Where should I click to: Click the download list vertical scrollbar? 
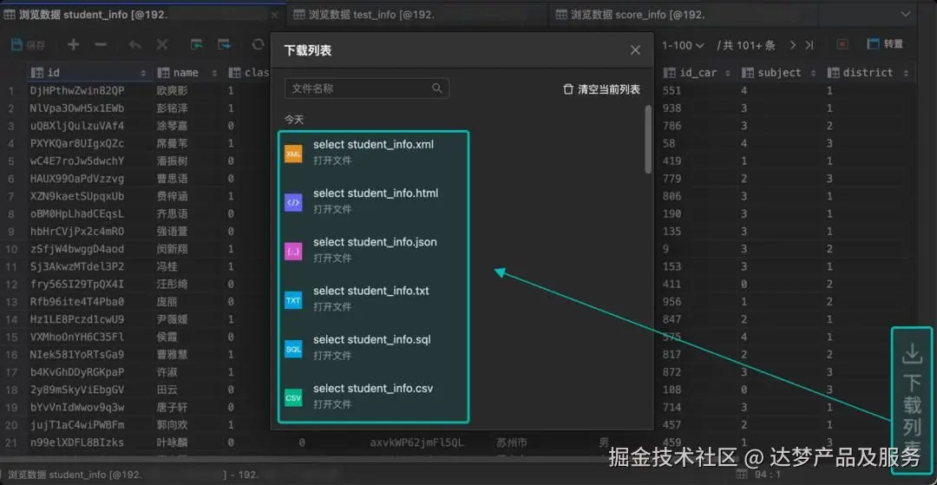[x=648, y=140]
